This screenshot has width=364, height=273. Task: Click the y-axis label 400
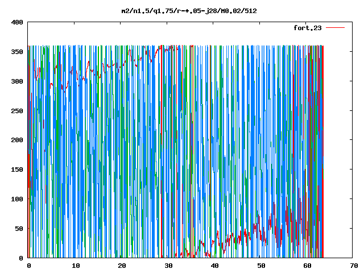point(17,22)
